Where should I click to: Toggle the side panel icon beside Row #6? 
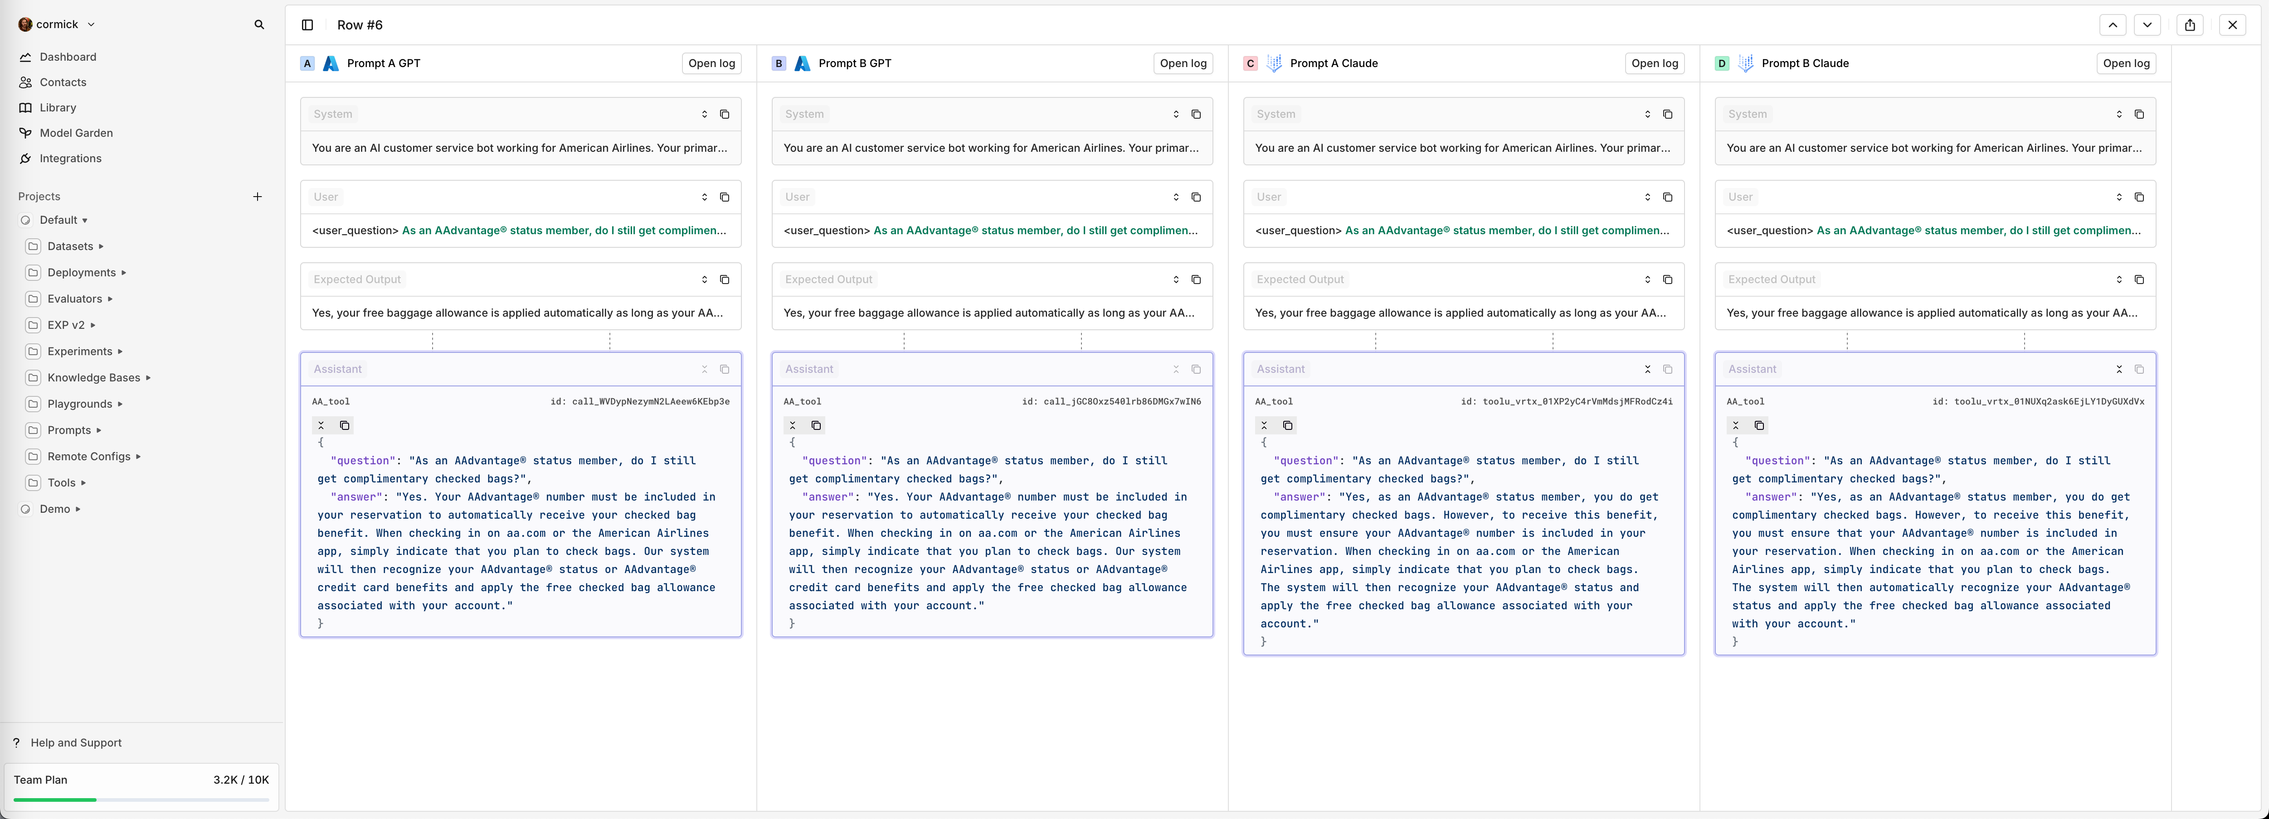(x=307, y=24)
